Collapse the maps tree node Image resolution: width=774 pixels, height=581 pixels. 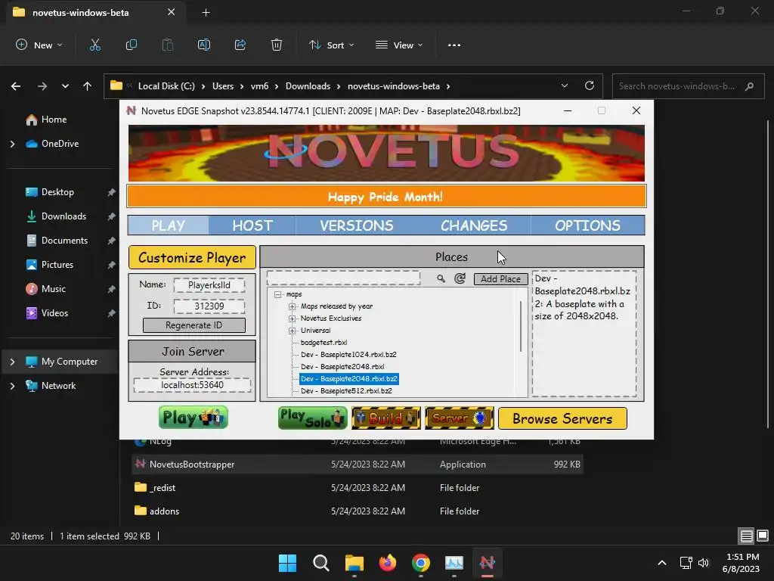click(278, 294)
